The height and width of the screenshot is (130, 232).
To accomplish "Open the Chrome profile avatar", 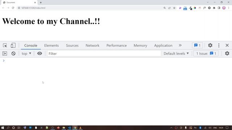I will (x=224, y=8).
